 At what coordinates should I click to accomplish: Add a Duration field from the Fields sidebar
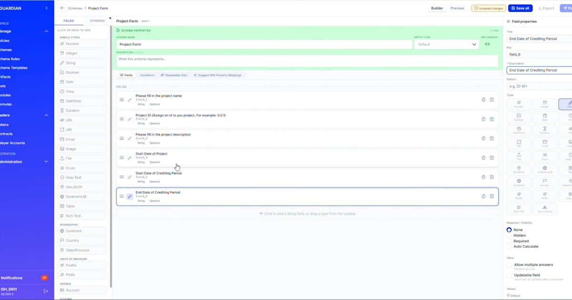pos(82,110)
